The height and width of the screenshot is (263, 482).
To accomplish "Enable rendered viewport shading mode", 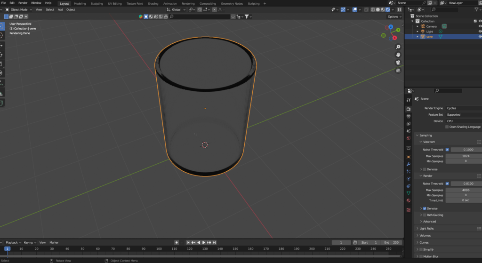I will tap(388, 9).
